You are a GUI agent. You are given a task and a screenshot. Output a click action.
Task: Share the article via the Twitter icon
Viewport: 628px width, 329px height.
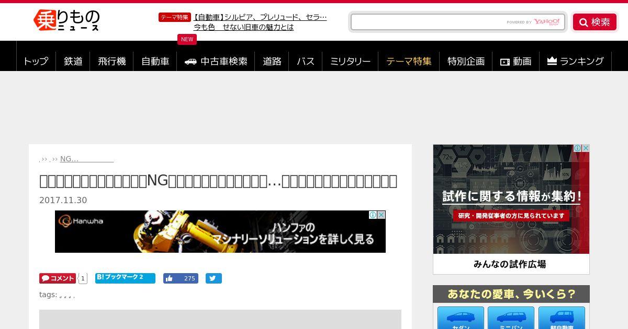(214, 278)
